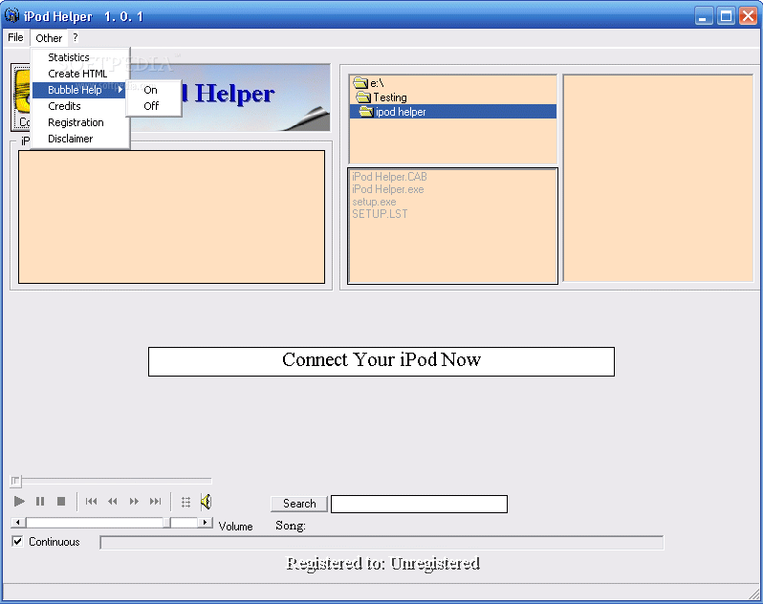The width and height of the screenshot is (763, 604).
Task: Choose Statistics from the menu
Action: point(80,57)
